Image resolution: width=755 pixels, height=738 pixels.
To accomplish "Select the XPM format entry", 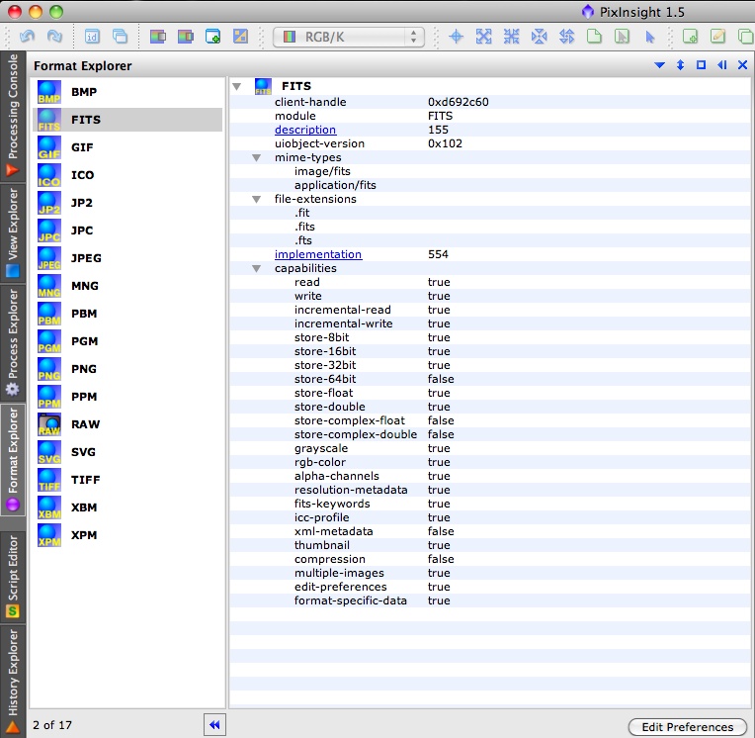I will [127, 535].
